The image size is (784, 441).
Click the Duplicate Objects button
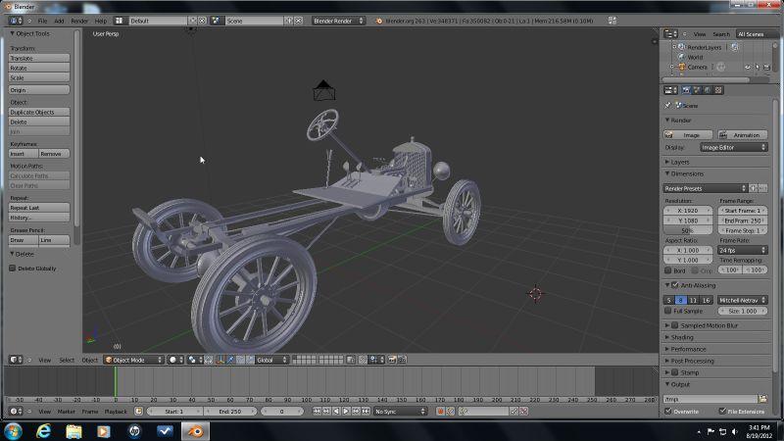click(39, 112)
